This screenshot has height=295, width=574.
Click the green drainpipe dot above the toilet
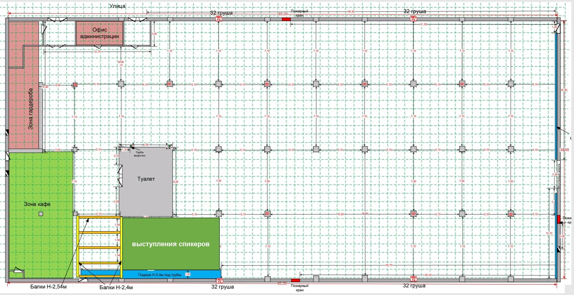[x=131, y=146]
